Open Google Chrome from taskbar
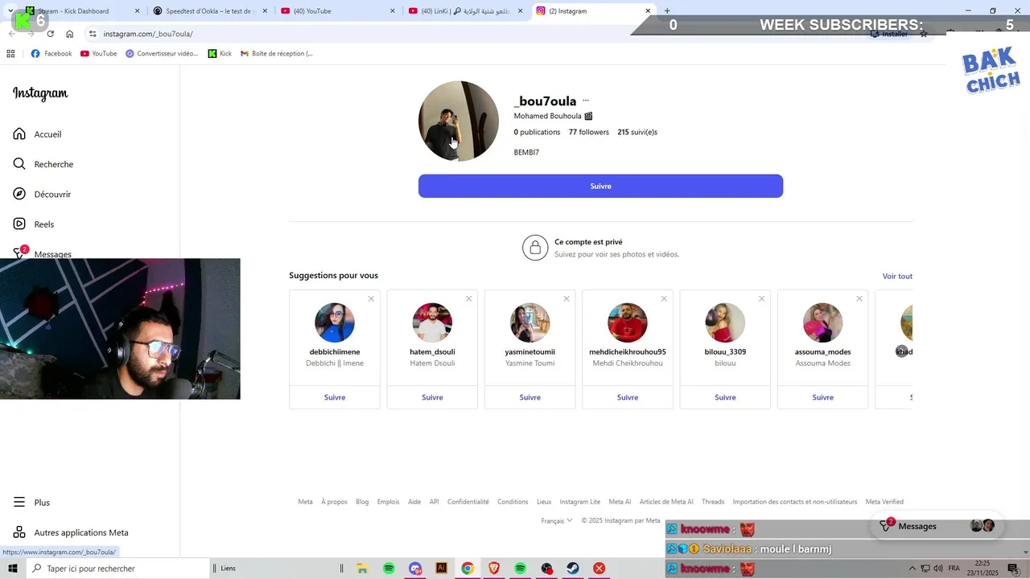The height and width of the screenshot is (579, 1030). point(468,569)
